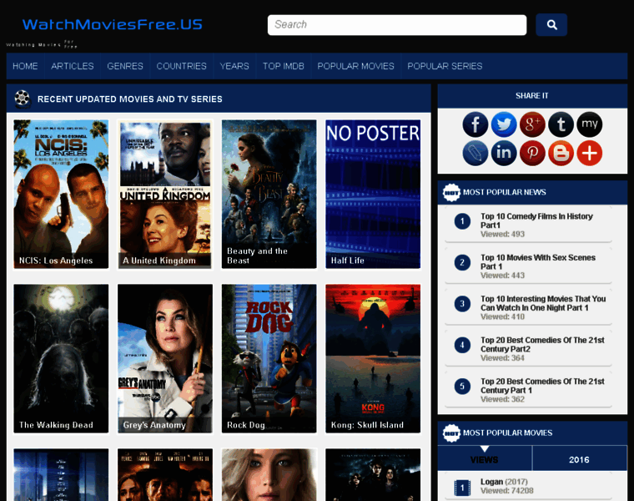Share on LinkedIn icon
Screen dimensions: 634x501
[504, 153]
